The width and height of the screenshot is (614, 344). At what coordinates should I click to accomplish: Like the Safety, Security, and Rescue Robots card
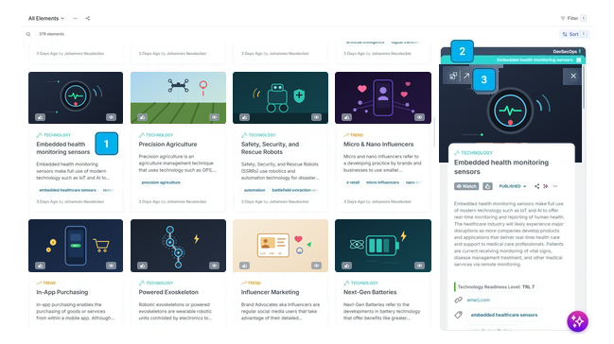[x=245, y=117]
